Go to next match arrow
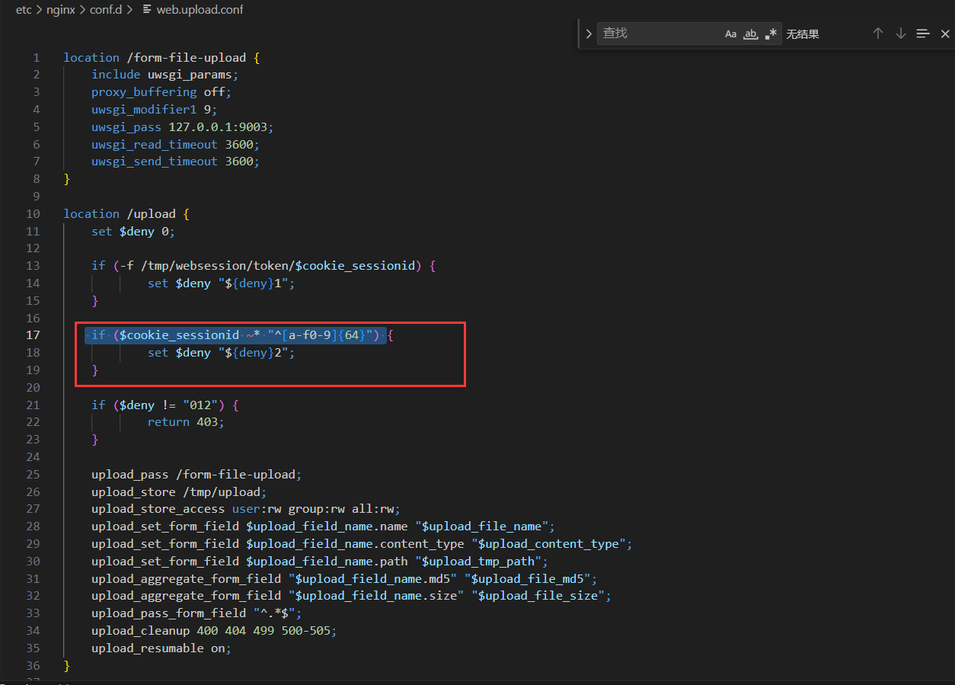This screenshot has height=685, width=955. click(900, 34)
